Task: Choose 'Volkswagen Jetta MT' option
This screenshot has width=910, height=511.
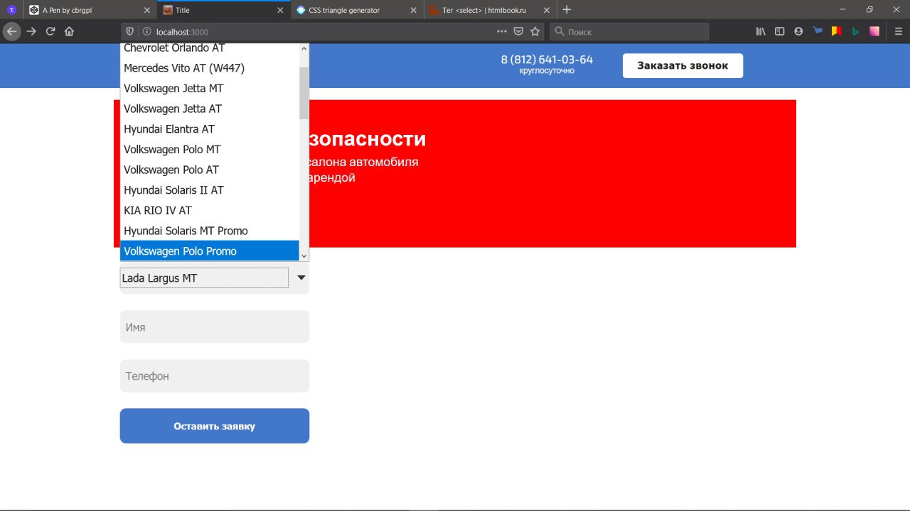Action: click(x=210, y=88)
